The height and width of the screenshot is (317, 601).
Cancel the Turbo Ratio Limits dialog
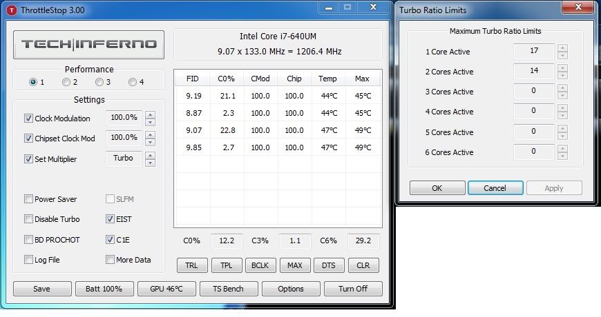pos(495,188)
